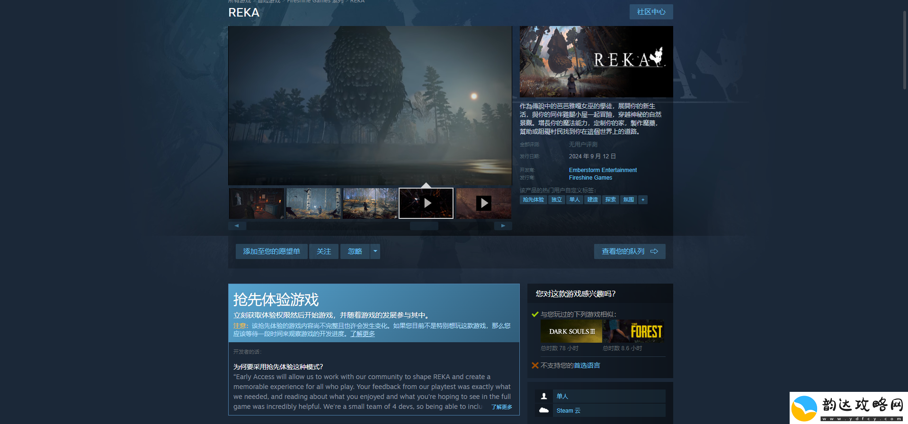Open the 社区中心 community hub
Image resolution: width=908 pixels, height=424 pixels.
pos(651,12)
